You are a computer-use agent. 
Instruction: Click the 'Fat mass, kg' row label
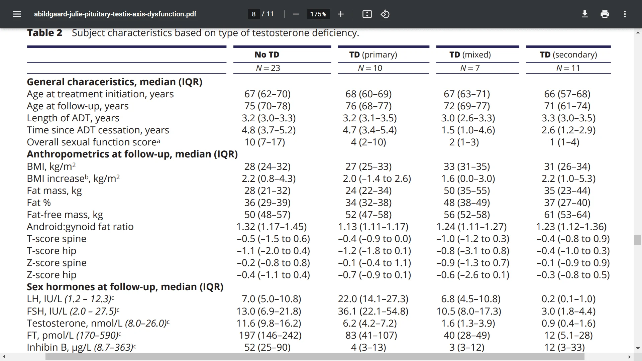54,191
